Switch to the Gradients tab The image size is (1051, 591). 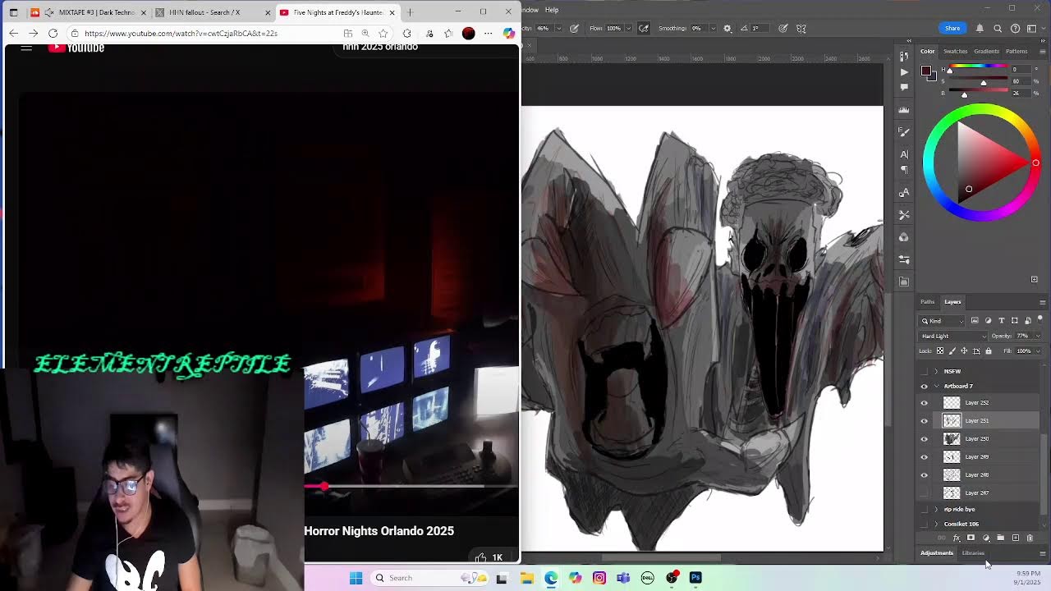[x=987, y=52]
